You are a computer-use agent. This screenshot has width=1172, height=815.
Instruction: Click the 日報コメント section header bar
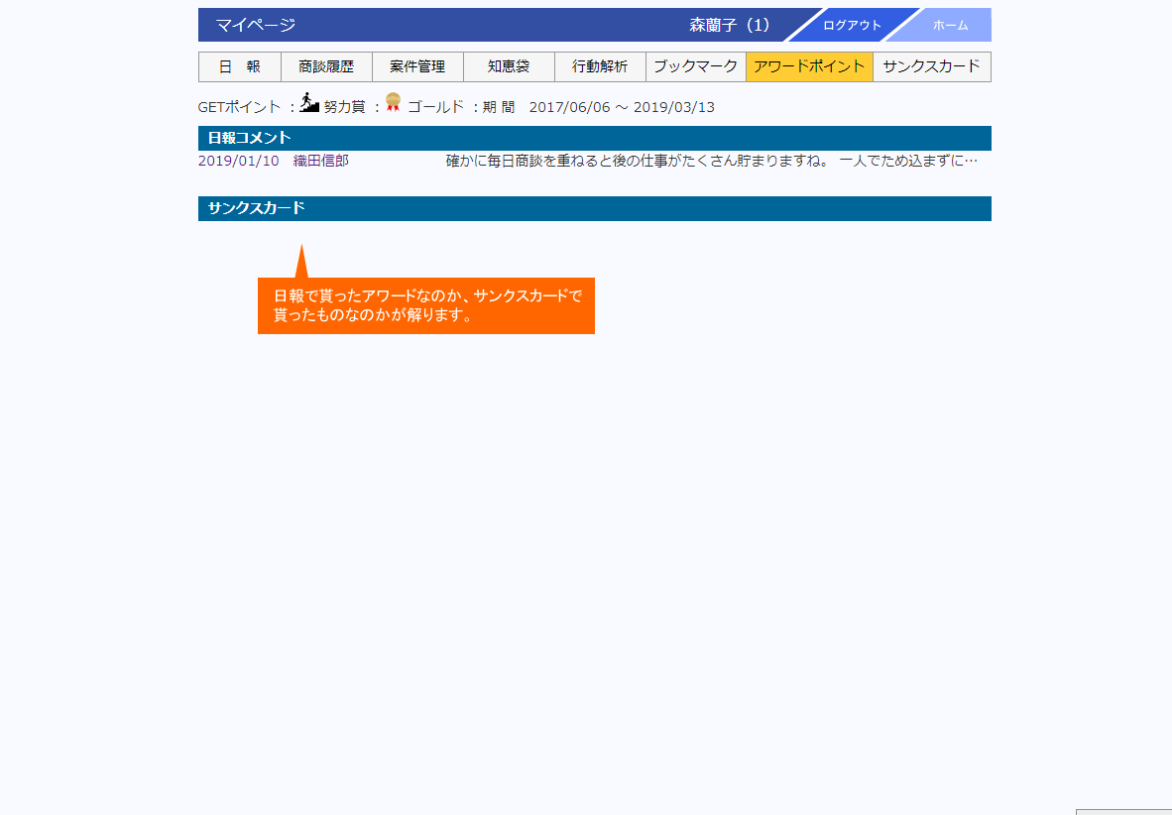(x=594, y=138)
